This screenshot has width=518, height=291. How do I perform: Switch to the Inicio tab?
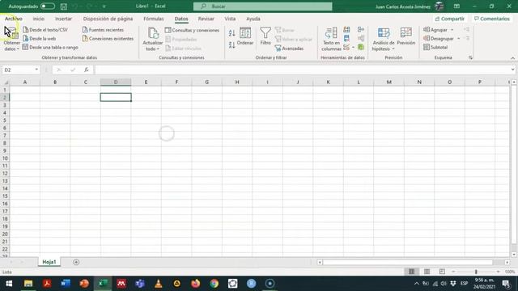[x=39, y=19]
